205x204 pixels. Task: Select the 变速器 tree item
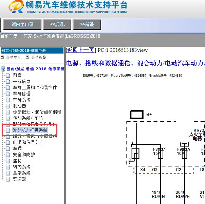(x=19, y=179)
